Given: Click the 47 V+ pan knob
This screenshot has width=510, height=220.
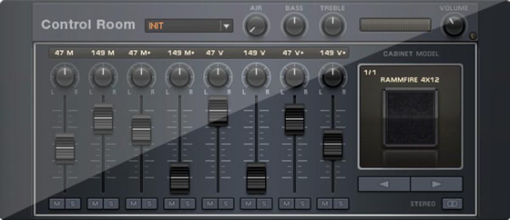Looking at the screenshot, I should point(294,77).
